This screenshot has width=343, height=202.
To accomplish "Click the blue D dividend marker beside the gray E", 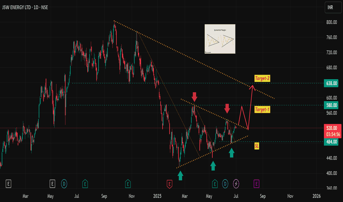I will (64, 184).
